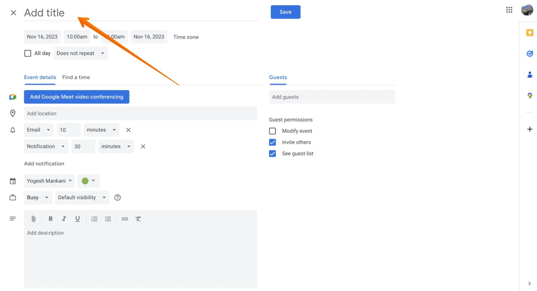
Task: Focus the Add description text area
Action: coord(140,258)
